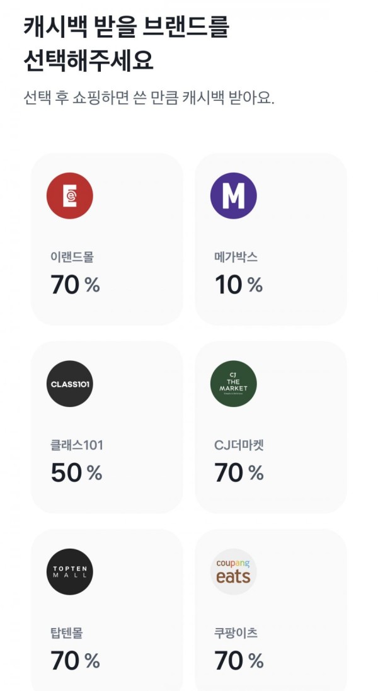Tap the Coupang Eats logo icon
The image size is (378, 691).
click(234, 571)
